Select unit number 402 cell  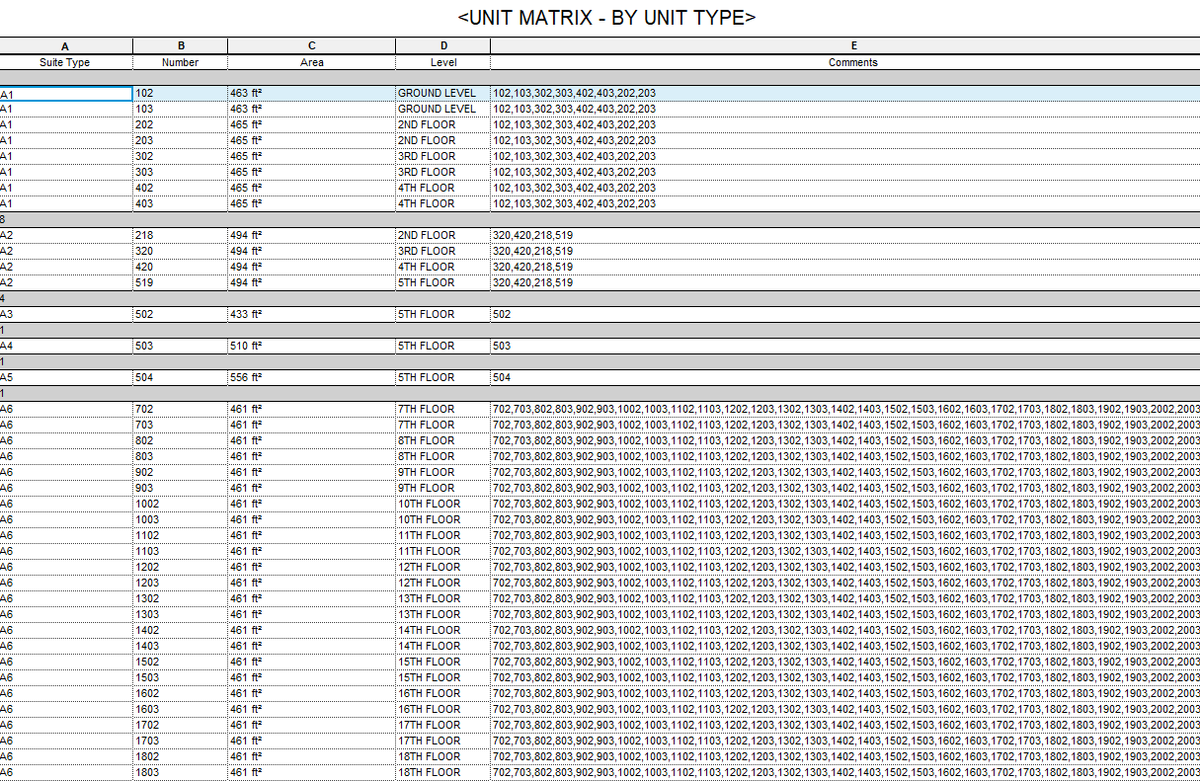pos(181,188)
